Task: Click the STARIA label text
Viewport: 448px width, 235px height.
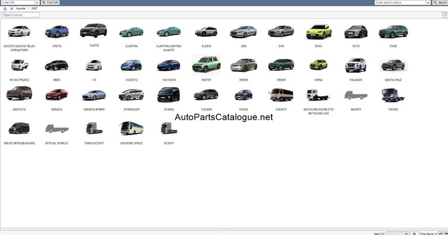Action: pyautogui.click(x=169, y=109)
